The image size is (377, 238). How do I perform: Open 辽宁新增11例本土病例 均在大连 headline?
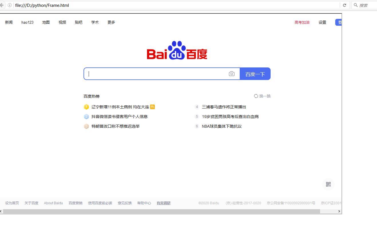[x=120, y=107]
